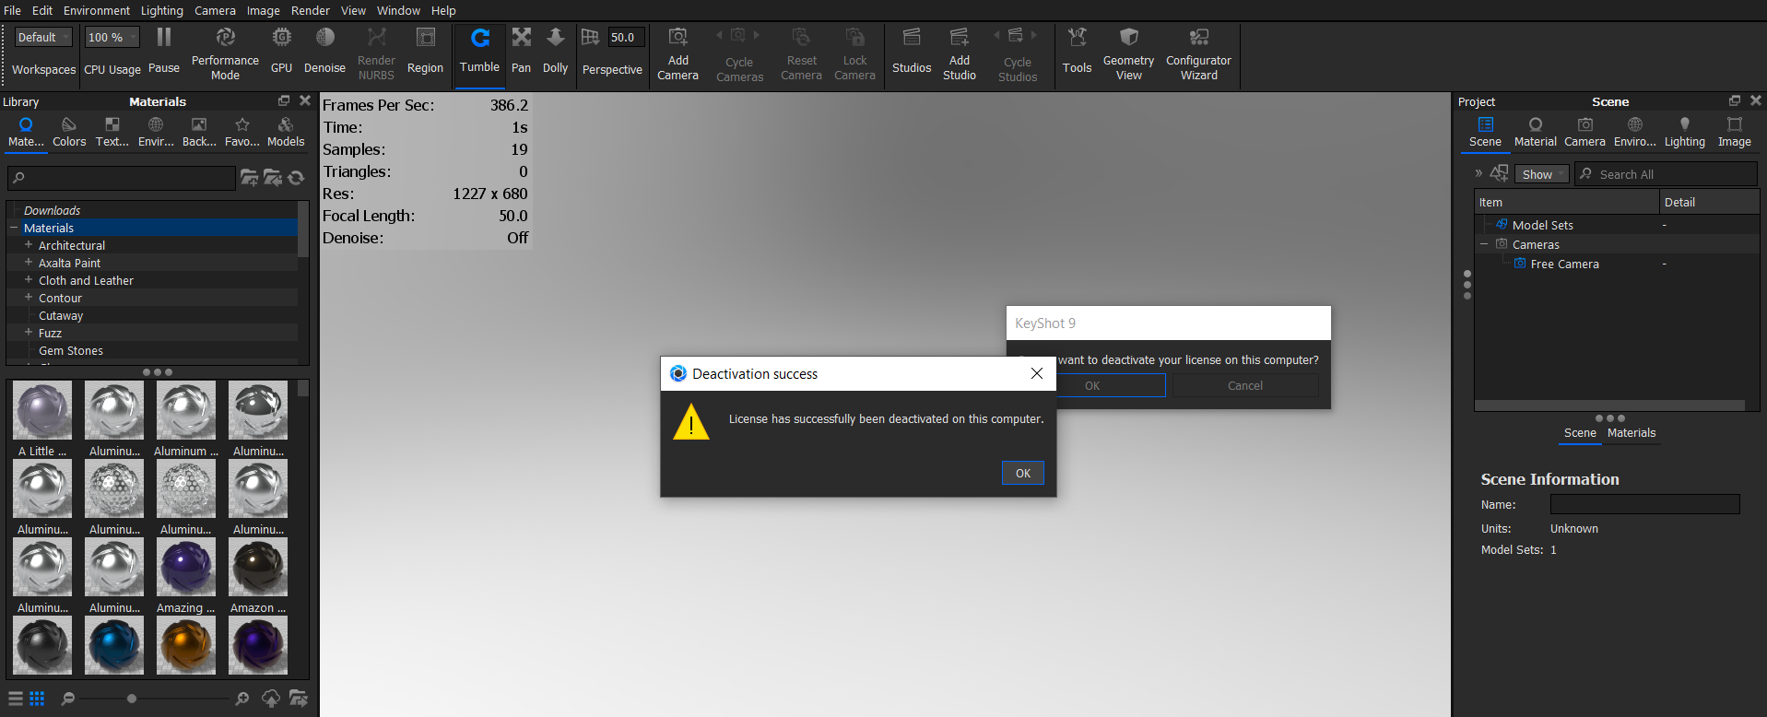Switch library to grid view
The width and height of the screenshot is (1767, 717).
(x=37, y=699)
